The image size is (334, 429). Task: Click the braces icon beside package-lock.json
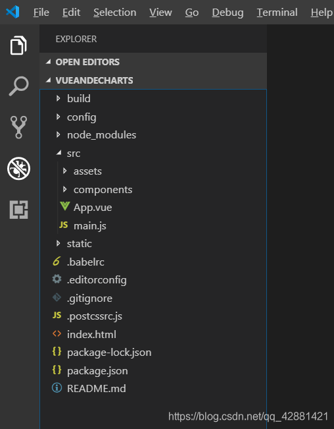tap(57, 352)
